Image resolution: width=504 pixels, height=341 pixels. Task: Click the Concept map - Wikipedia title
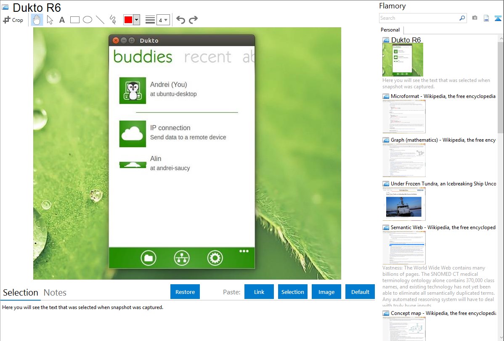(443, 313)
